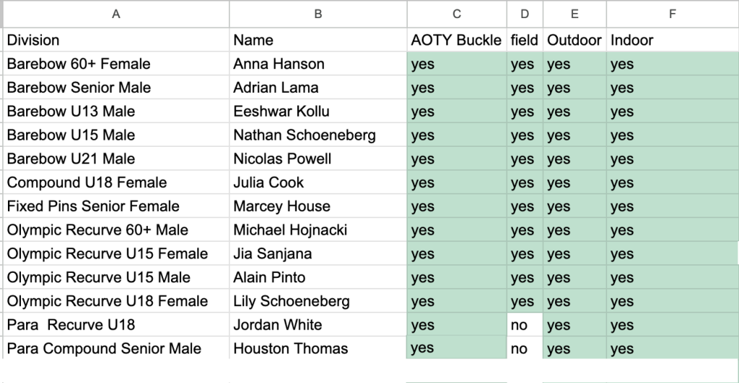Click the Outdoor header cell
Viewport: 739px width, 383px height.
[x=574, y=40]
